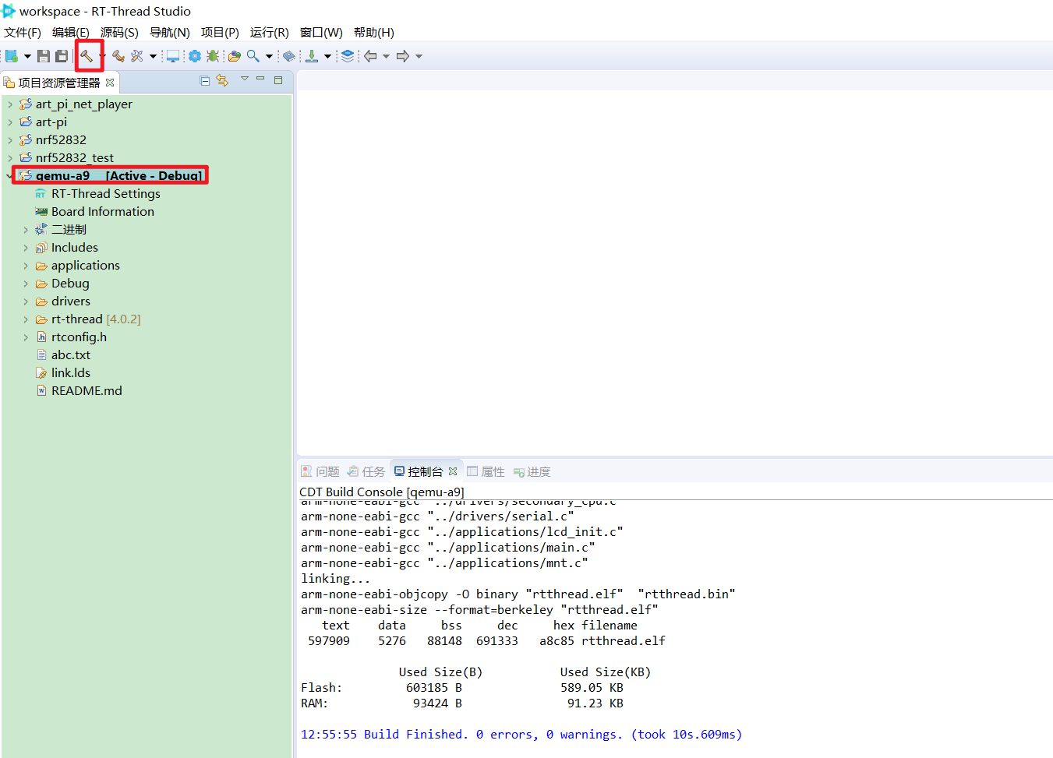This screenshot has width=1053, height=758.
Task: Open RT-Thread Settings
Action: [x=105, y=194]
